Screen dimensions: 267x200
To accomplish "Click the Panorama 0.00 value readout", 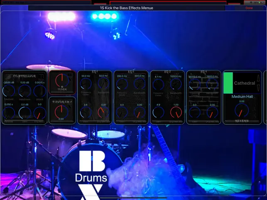I will tap(61, 119).
